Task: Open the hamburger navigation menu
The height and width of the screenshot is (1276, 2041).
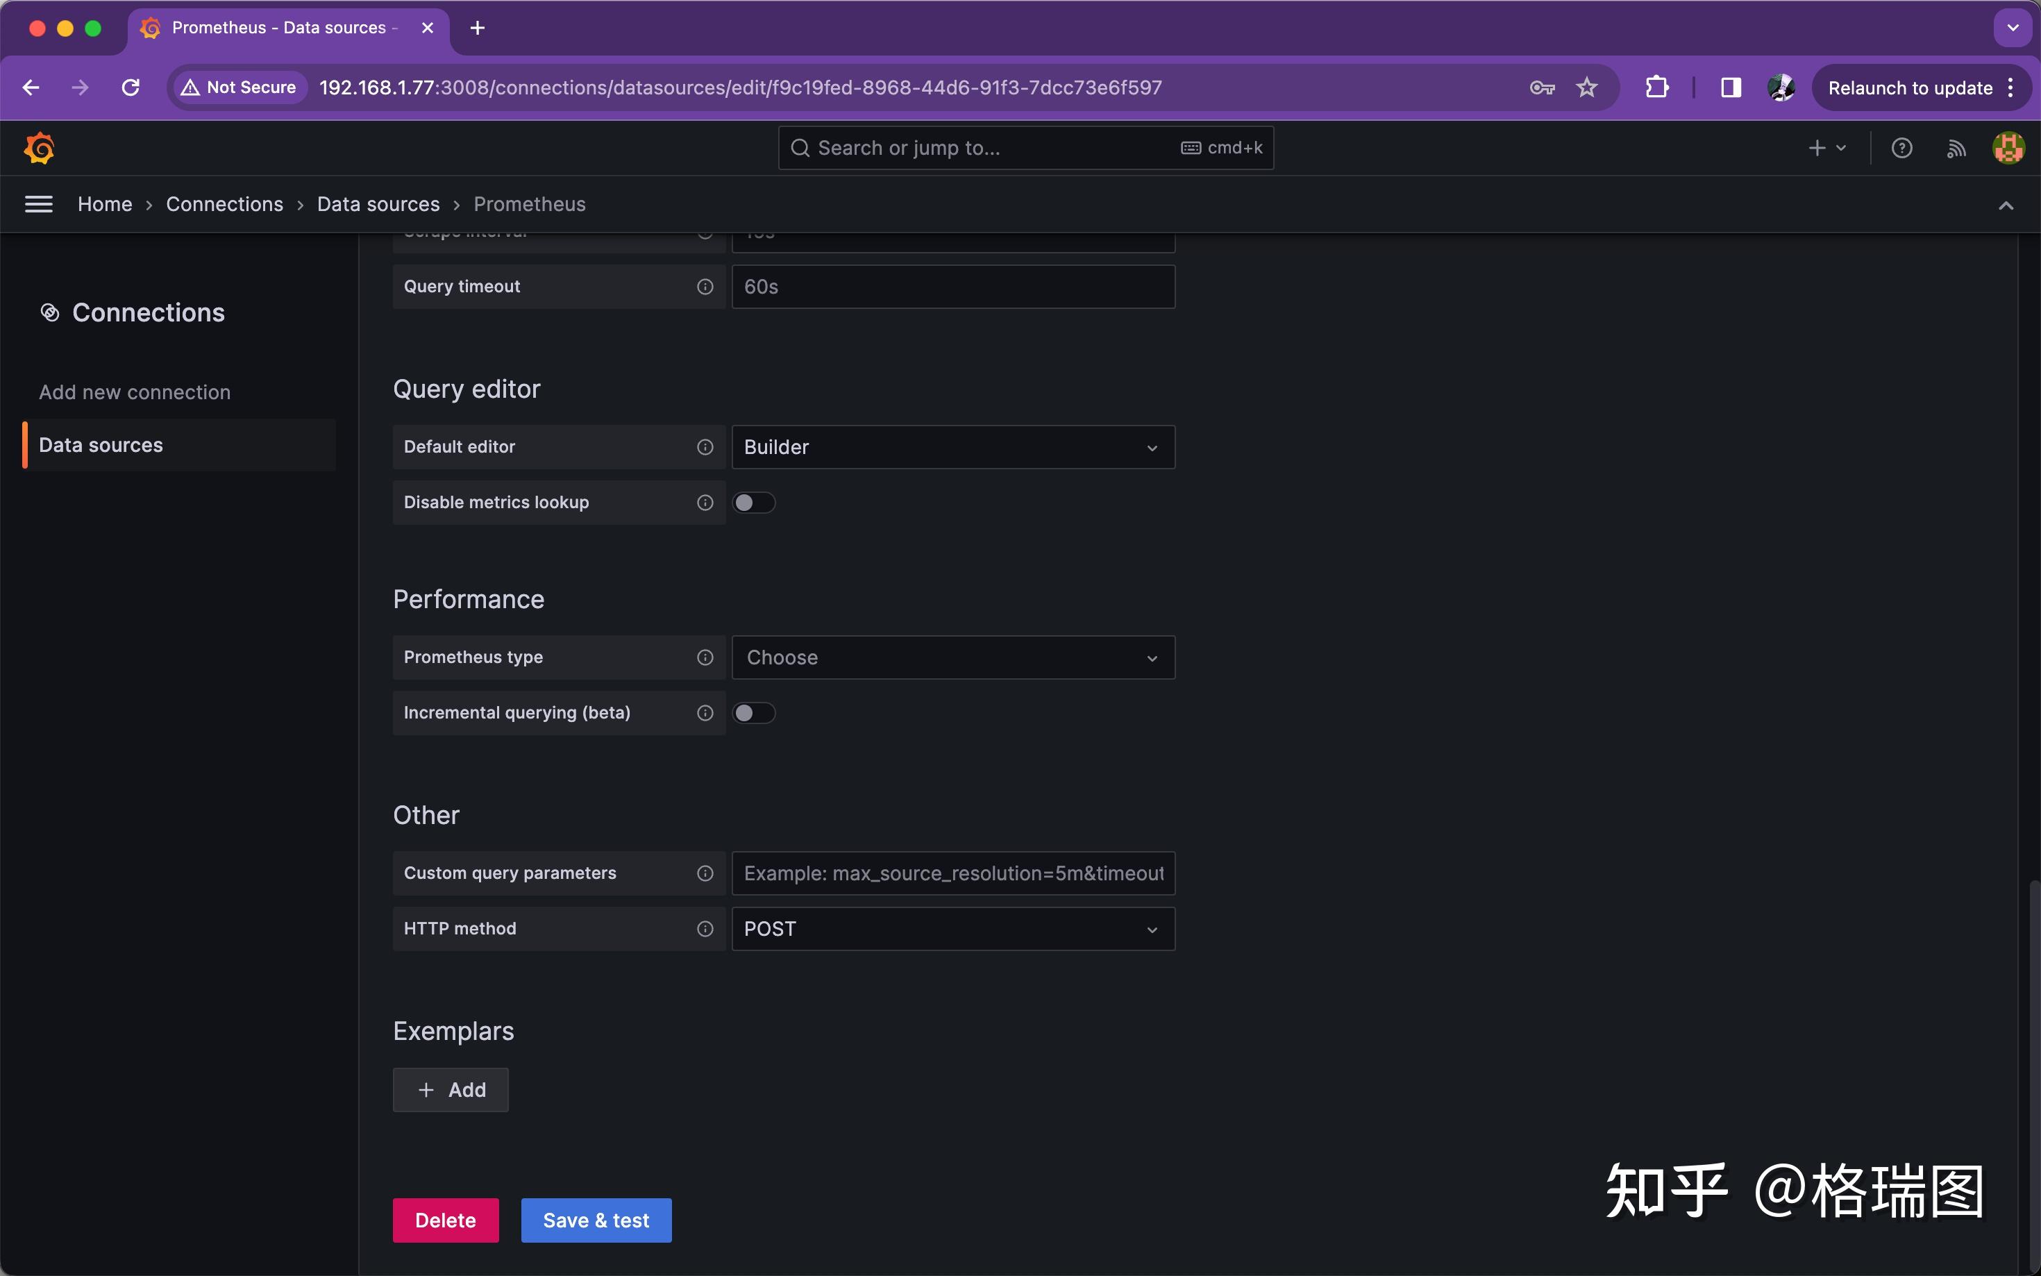Action: [39, 204]
